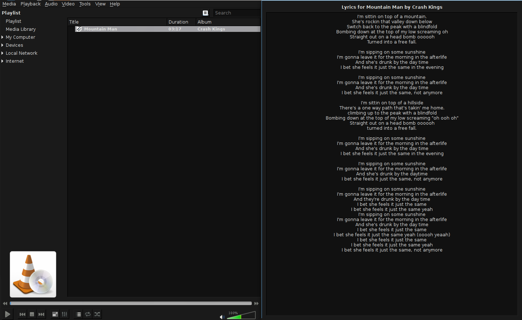Skip to previous track

[x=22, y=314]
